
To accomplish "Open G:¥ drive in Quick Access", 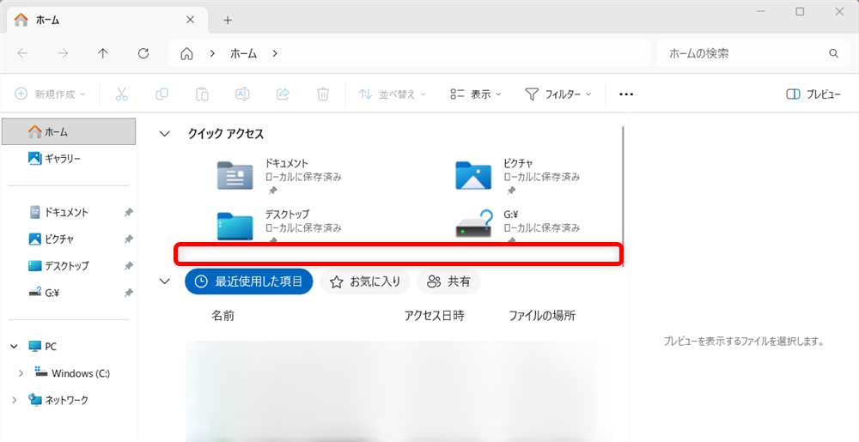I will 518,225.
